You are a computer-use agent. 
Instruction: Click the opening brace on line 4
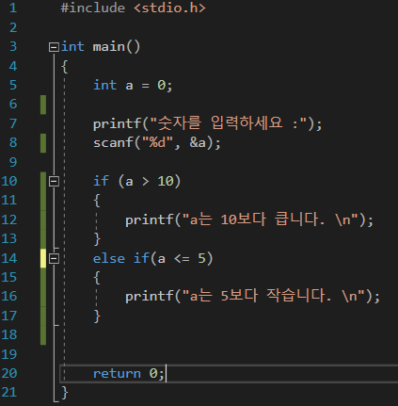[65, 67]
